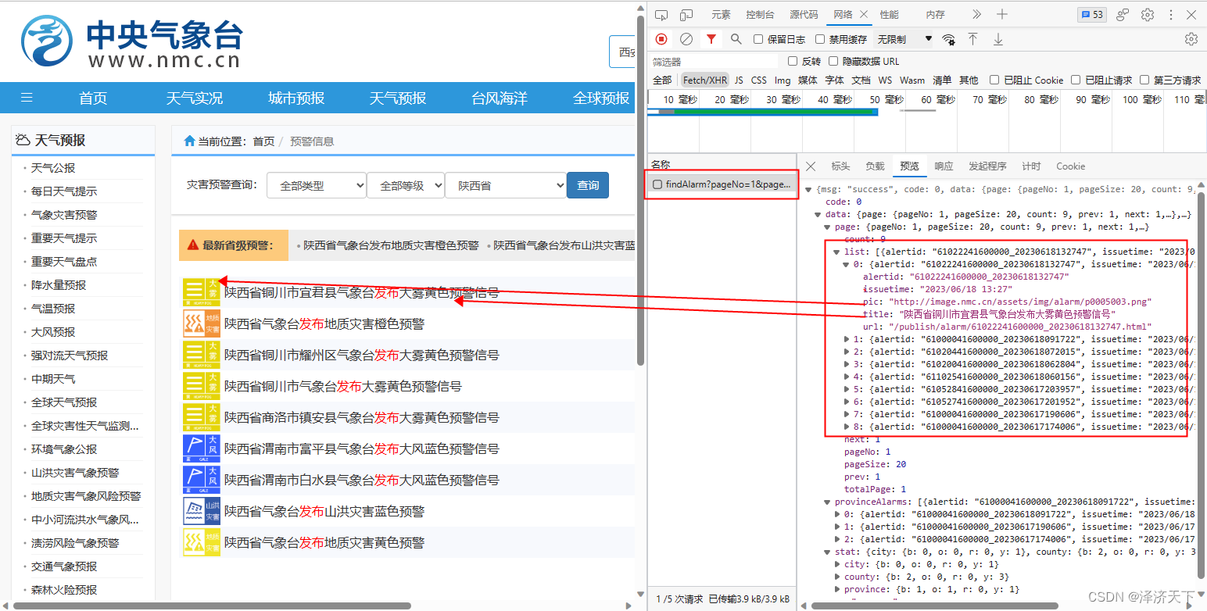The image size is (1207, 611).
Task: Open the 响应 request tab
Action: [x=944, y=166]
